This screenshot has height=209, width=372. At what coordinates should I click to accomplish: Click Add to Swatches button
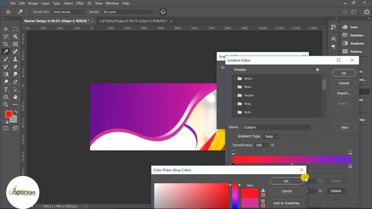point(287,203)
